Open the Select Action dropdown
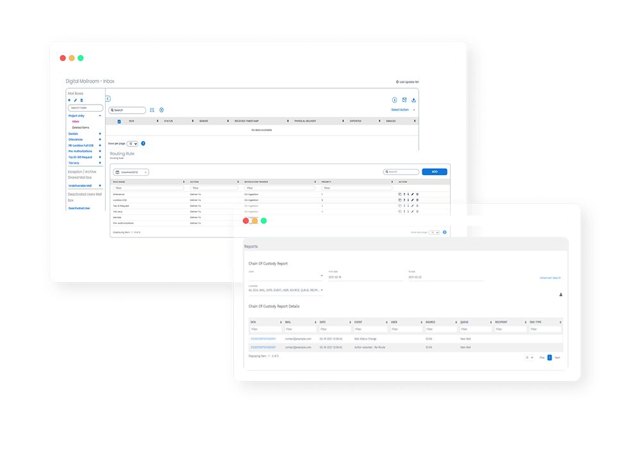The height and width of the screenshot is (449, 641). click(x=402, y=110)
